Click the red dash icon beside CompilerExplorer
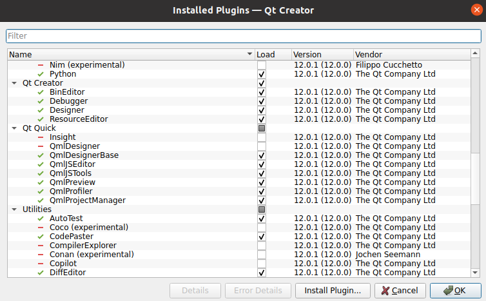 click(41, 246)
